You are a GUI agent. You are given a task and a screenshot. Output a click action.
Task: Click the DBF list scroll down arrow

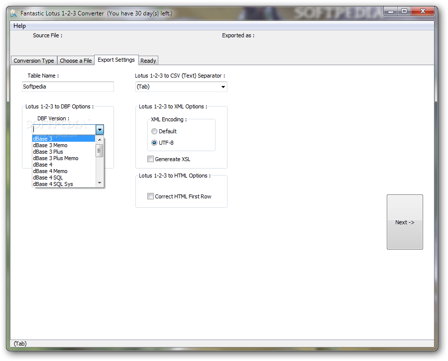100,183
